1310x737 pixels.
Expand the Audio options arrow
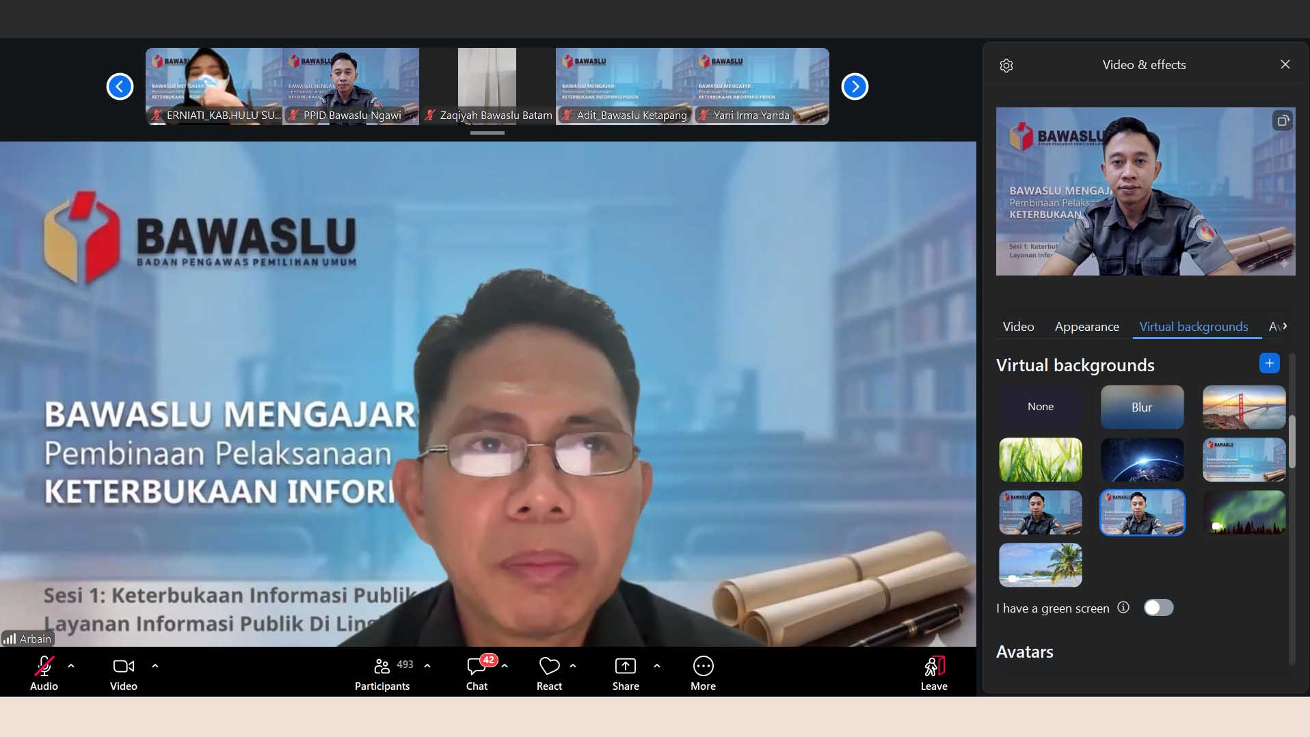click(71, 665)
